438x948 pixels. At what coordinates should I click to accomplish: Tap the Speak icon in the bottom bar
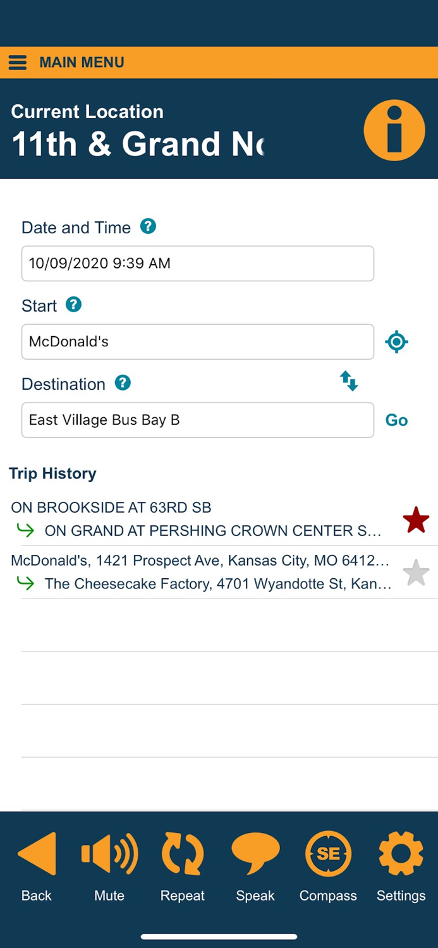coord(255,853)
